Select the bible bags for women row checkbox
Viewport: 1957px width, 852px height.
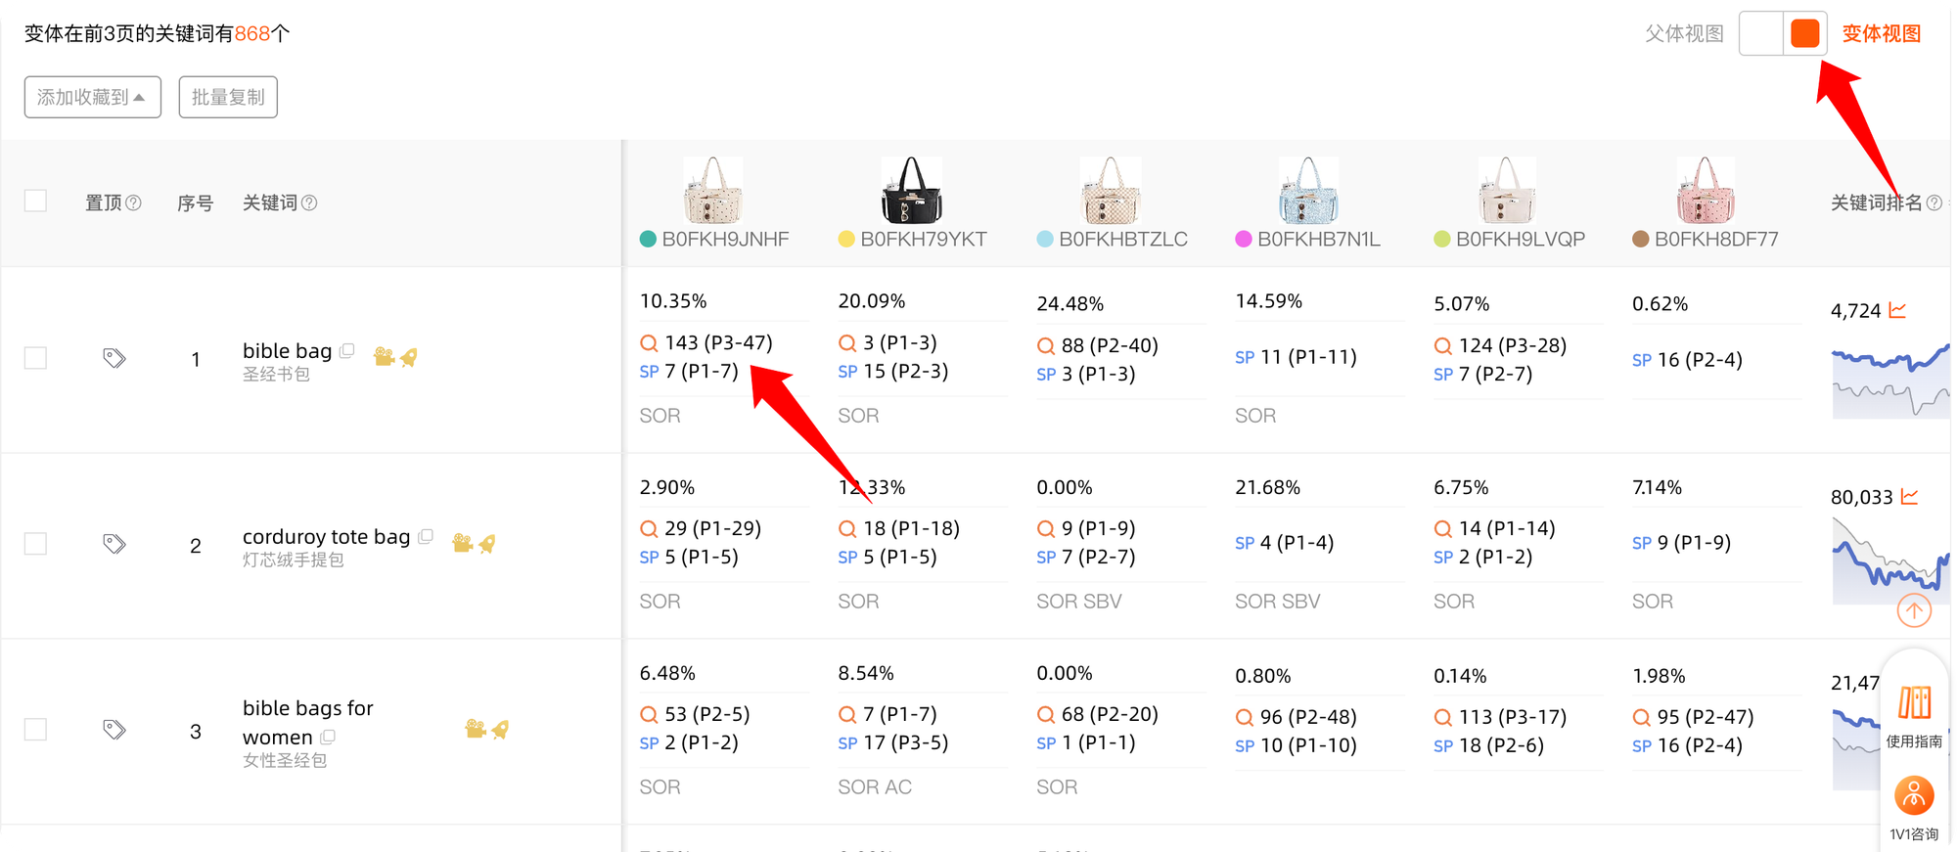(35, 730)
